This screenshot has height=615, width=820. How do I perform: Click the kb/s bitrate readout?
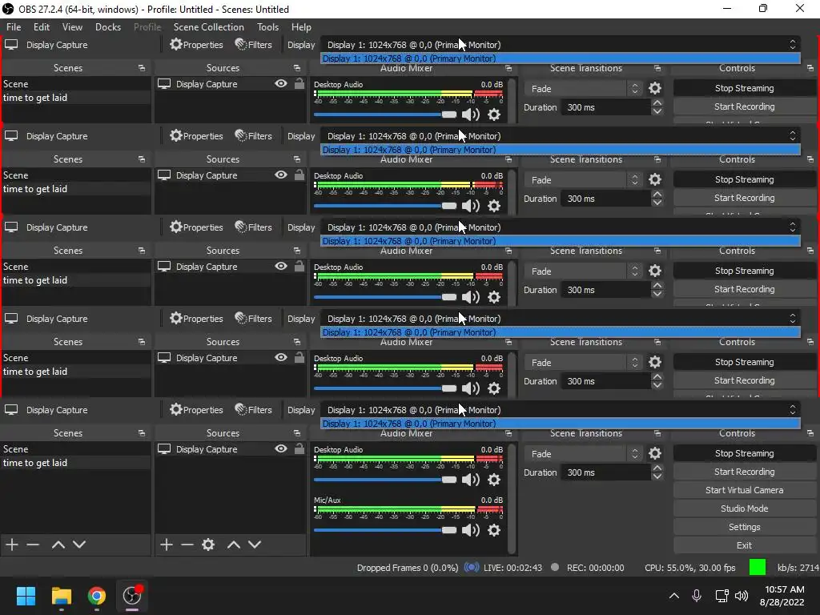point(798,568)
